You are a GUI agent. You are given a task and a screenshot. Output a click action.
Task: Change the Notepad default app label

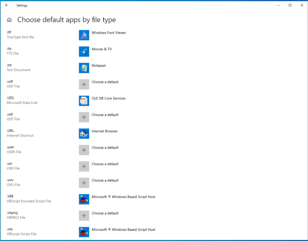tap(98, 66)
